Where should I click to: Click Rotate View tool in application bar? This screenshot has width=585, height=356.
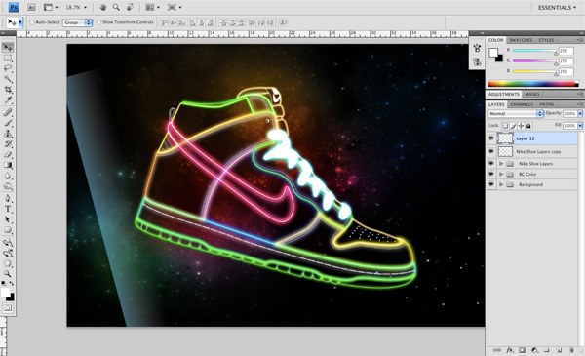[130, 7]
